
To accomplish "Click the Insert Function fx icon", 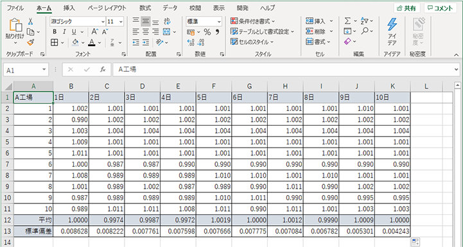I will point(103,70).
